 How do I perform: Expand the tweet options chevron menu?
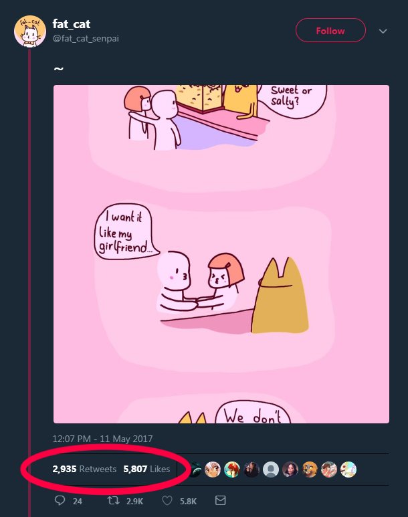[383, 31]
